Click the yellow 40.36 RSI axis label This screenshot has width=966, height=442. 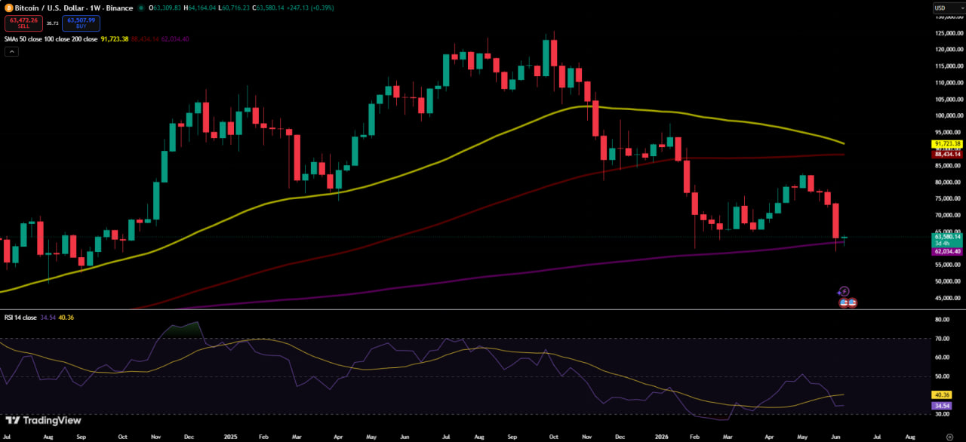click(x=941, y=394)
